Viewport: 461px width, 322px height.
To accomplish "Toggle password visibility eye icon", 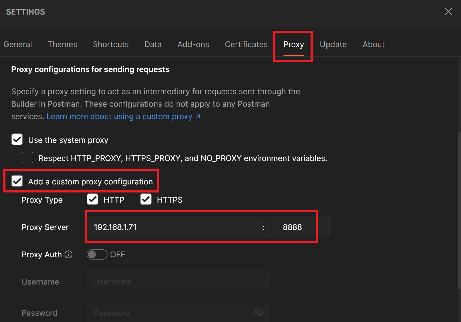I will 258,312.
